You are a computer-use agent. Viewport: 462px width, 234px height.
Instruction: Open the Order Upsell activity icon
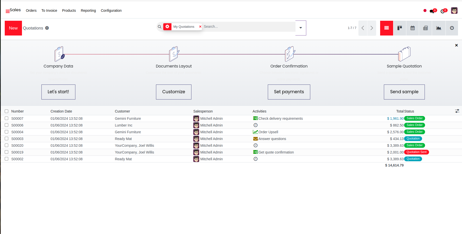point(255,132)
